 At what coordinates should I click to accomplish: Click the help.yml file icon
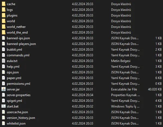pos(4,67)
